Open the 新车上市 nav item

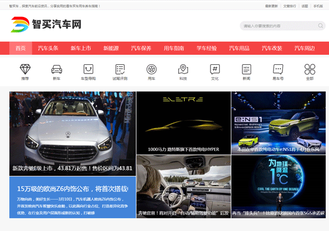pos(81,48)
